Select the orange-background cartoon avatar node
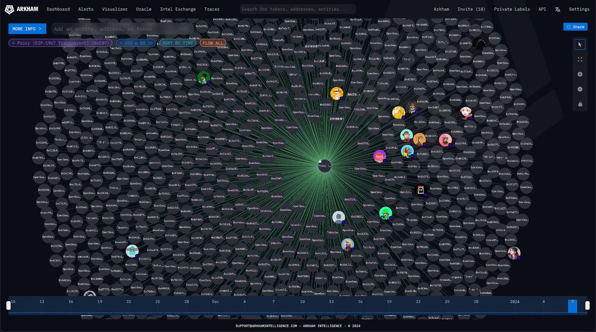This screenshot has height=332, width=596. tap(337, 94)
